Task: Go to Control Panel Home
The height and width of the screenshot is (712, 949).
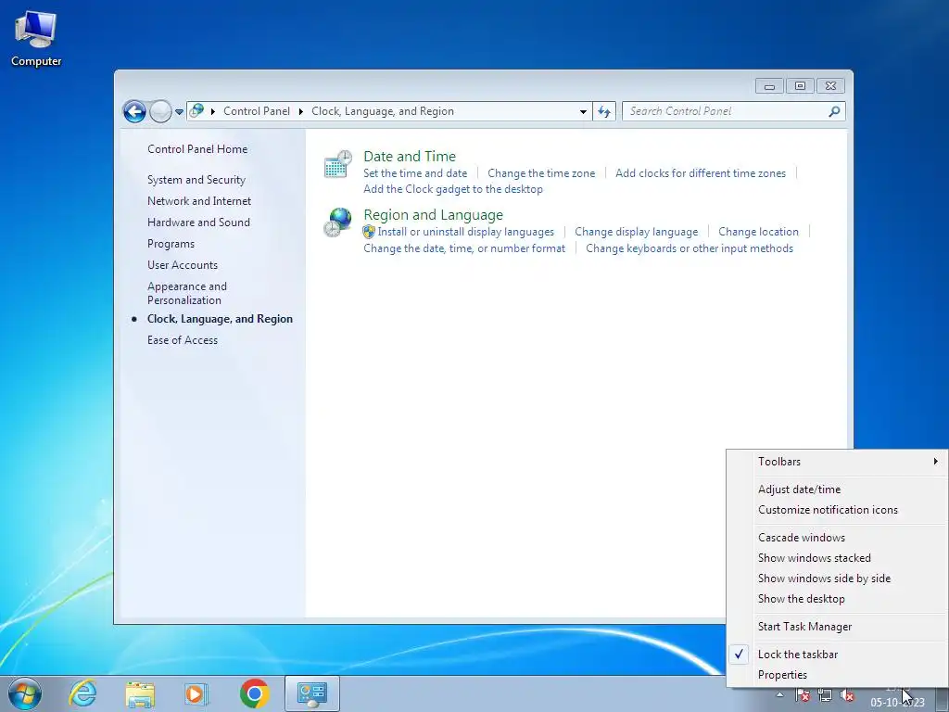Action: [197, 149]
